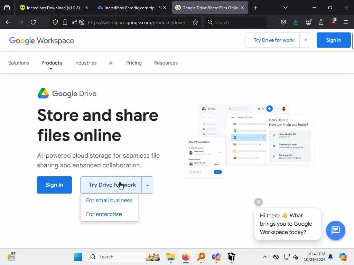This screenshot has width=354, height=265.
Task: Open the Firefox View icon at top left
Action: [x=7, y=8]
